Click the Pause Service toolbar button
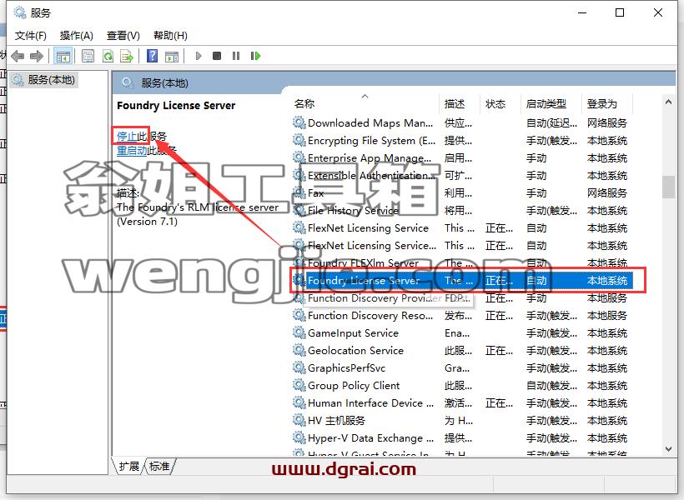The height and width of the screenshot is (500, 684). coord(236,56)
